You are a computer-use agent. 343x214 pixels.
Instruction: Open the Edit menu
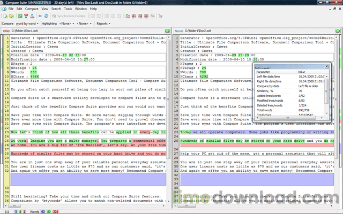pyautogui.click(x=19, y=9)
